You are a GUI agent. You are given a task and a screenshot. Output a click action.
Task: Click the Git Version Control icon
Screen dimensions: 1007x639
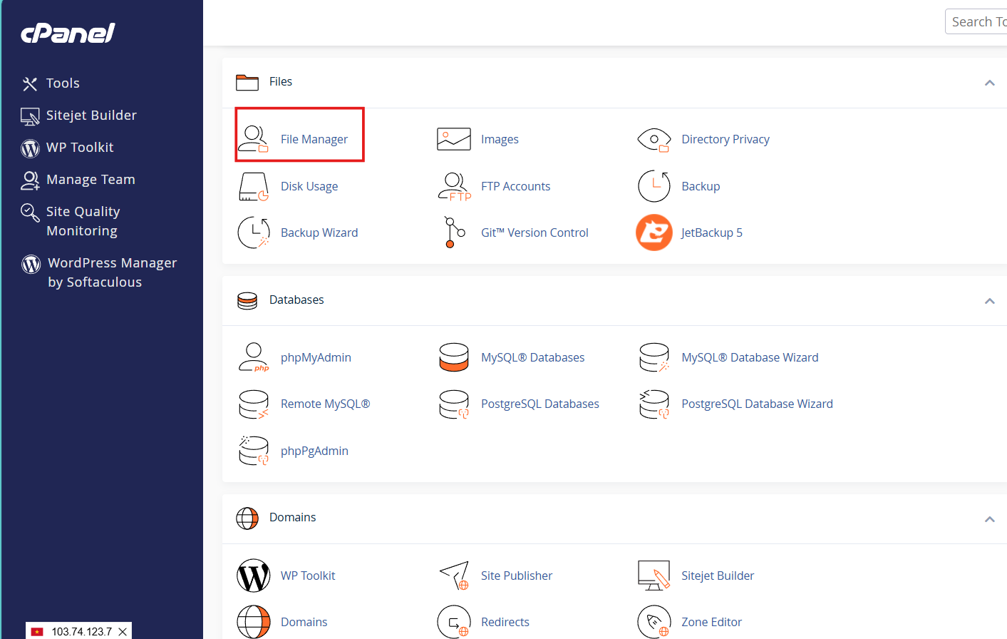[454, 232]
